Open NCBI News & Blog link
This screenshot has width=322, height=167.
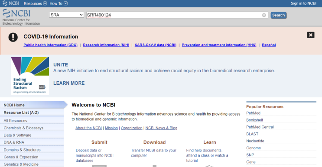(x=161, y=128)
